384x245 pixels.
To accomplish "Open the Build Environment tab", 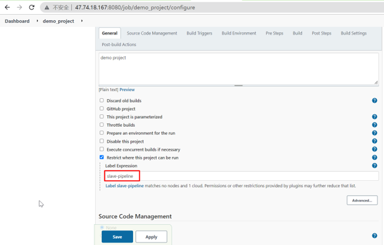I will click(x=239, y=33).
